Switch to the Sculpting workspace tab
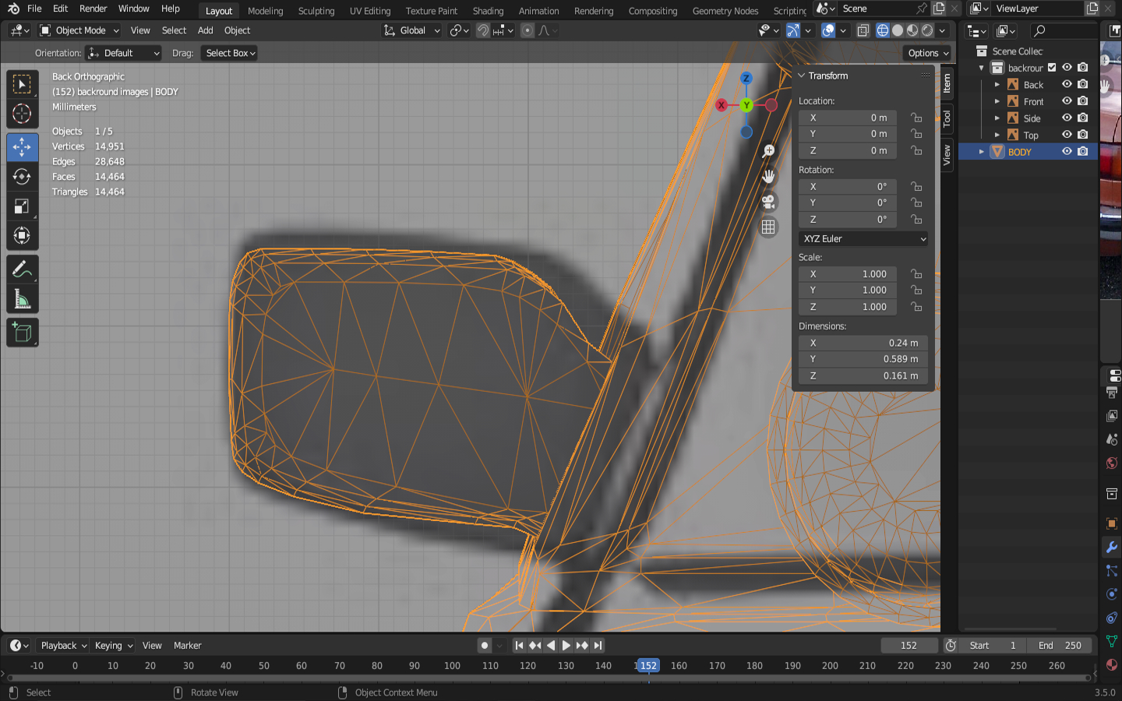This screenshot has height=701, width=1122. (316, 11)
